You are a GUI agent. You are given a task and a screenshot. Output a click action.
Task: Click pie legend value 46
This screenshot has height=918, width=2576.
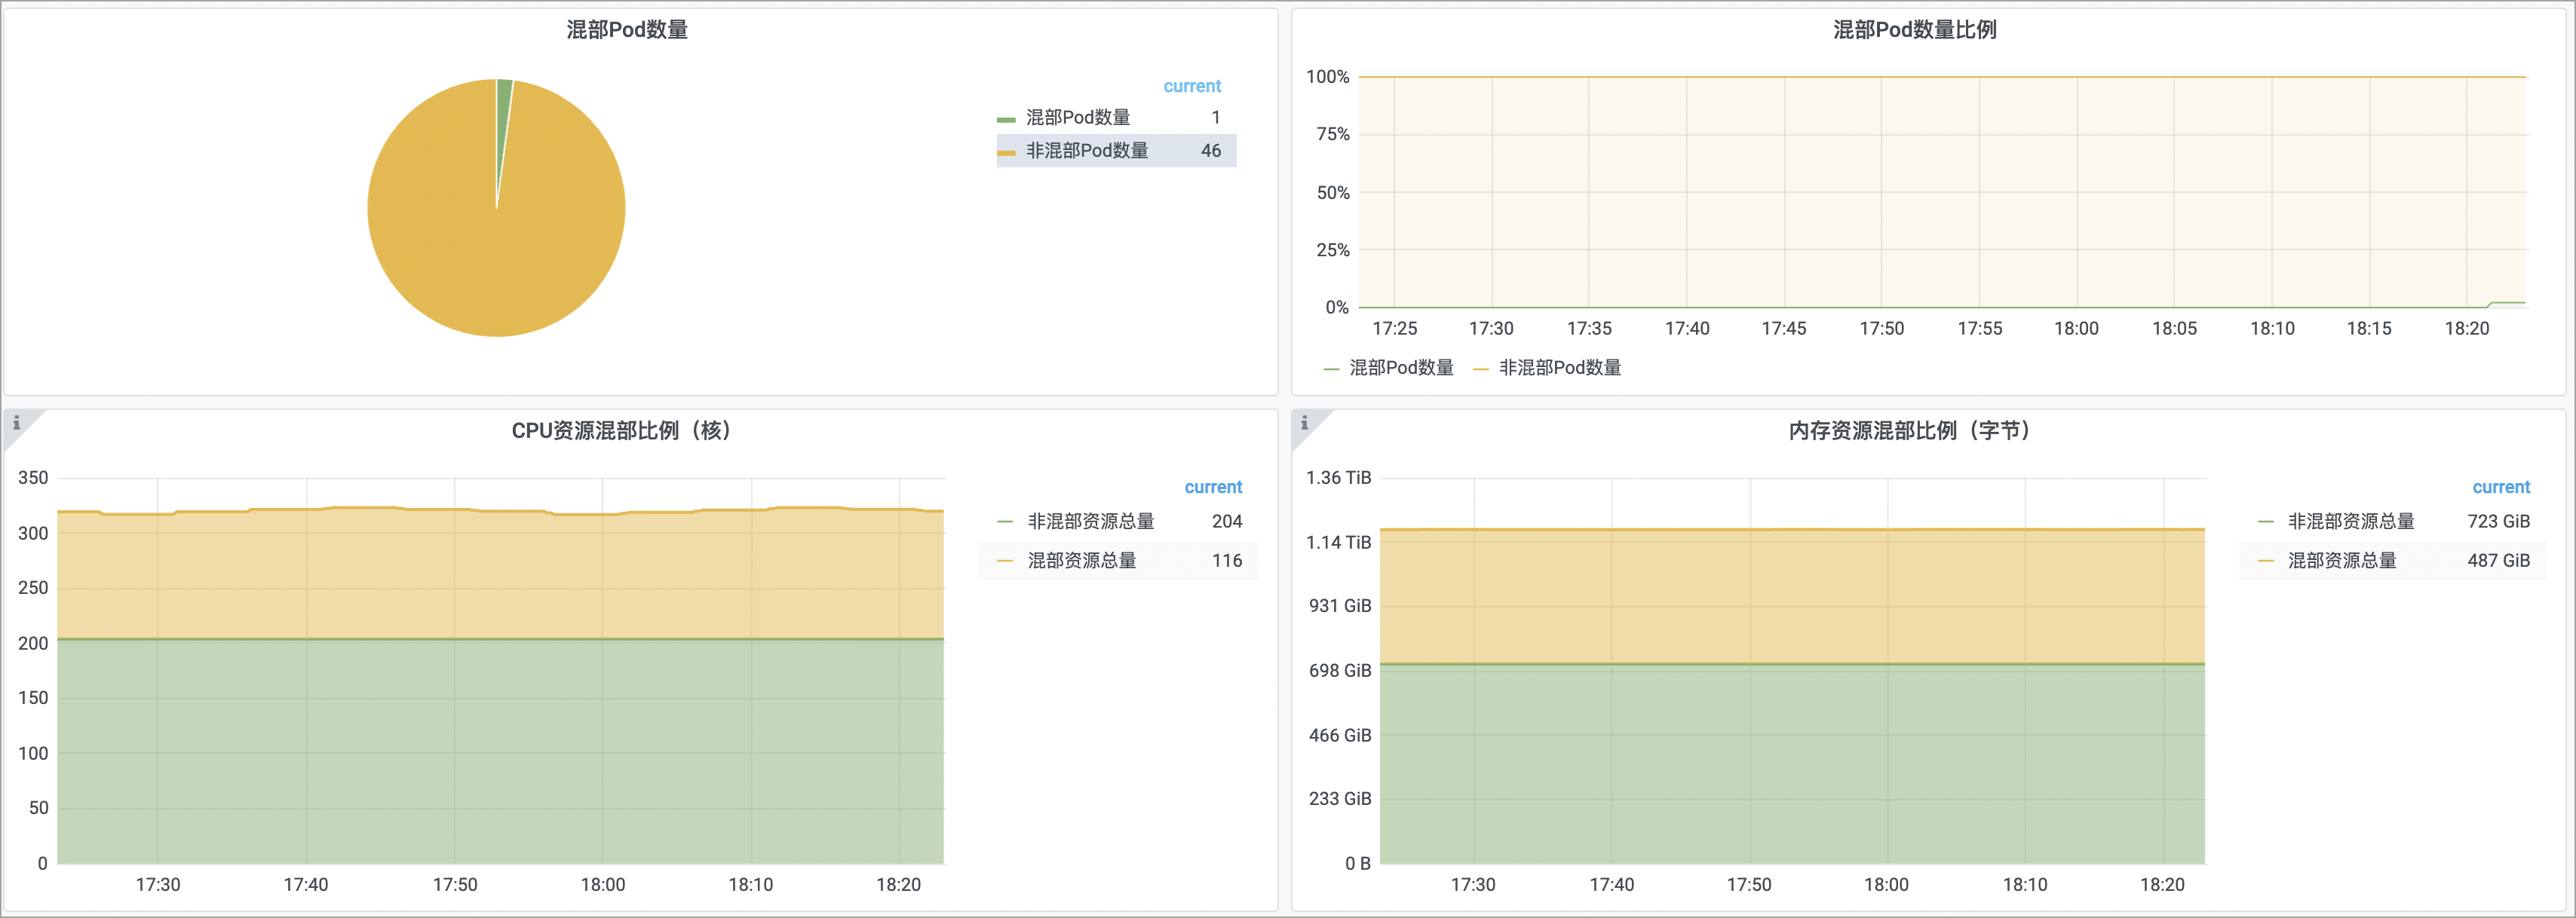pyautogui.click(x=1211, y=151)
